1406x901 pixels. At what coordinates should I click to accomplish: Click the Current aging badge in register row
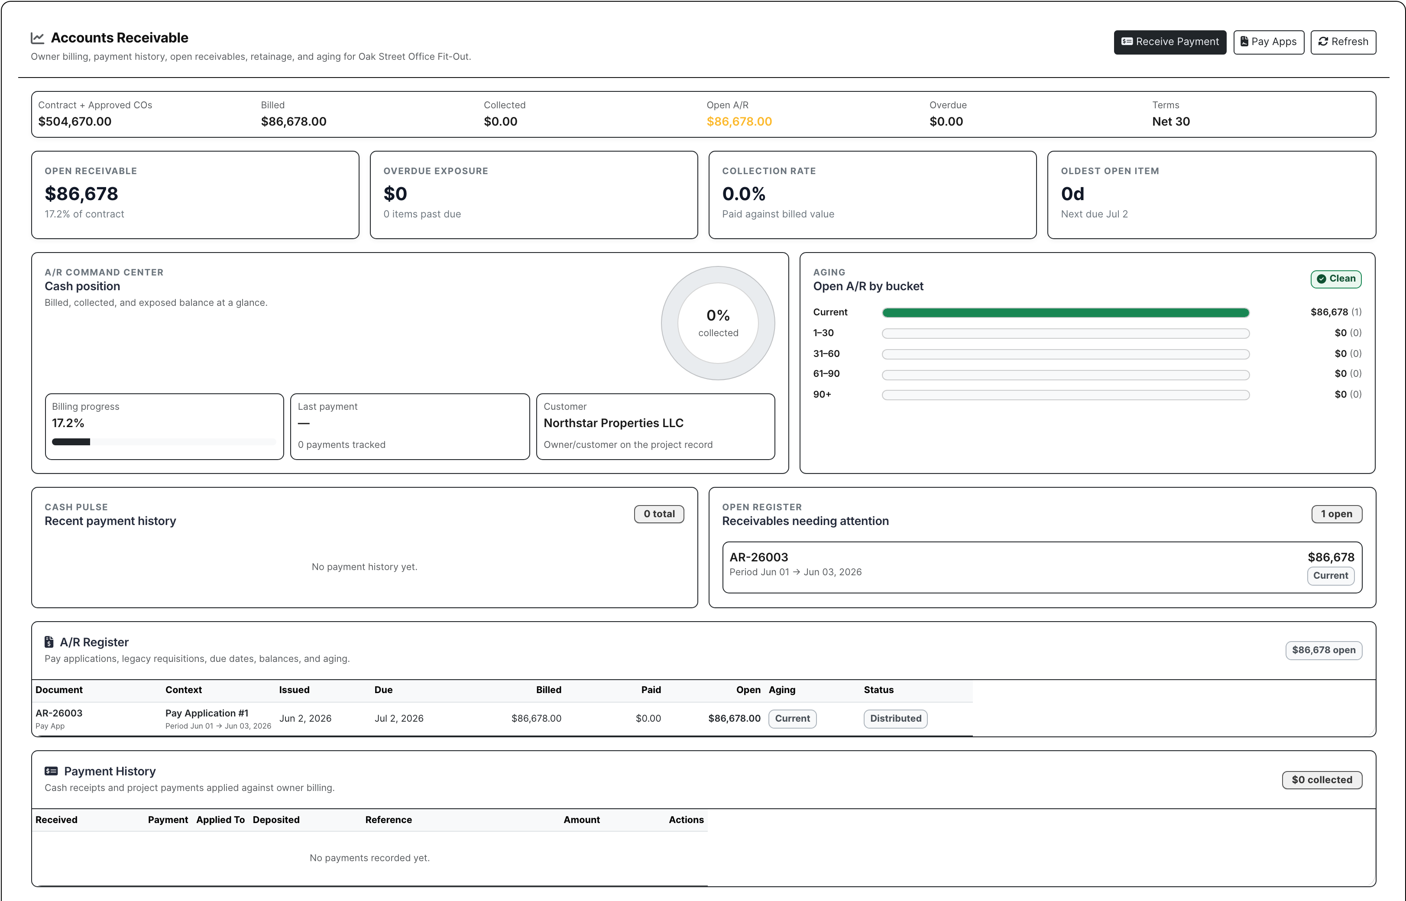(793, 719)
